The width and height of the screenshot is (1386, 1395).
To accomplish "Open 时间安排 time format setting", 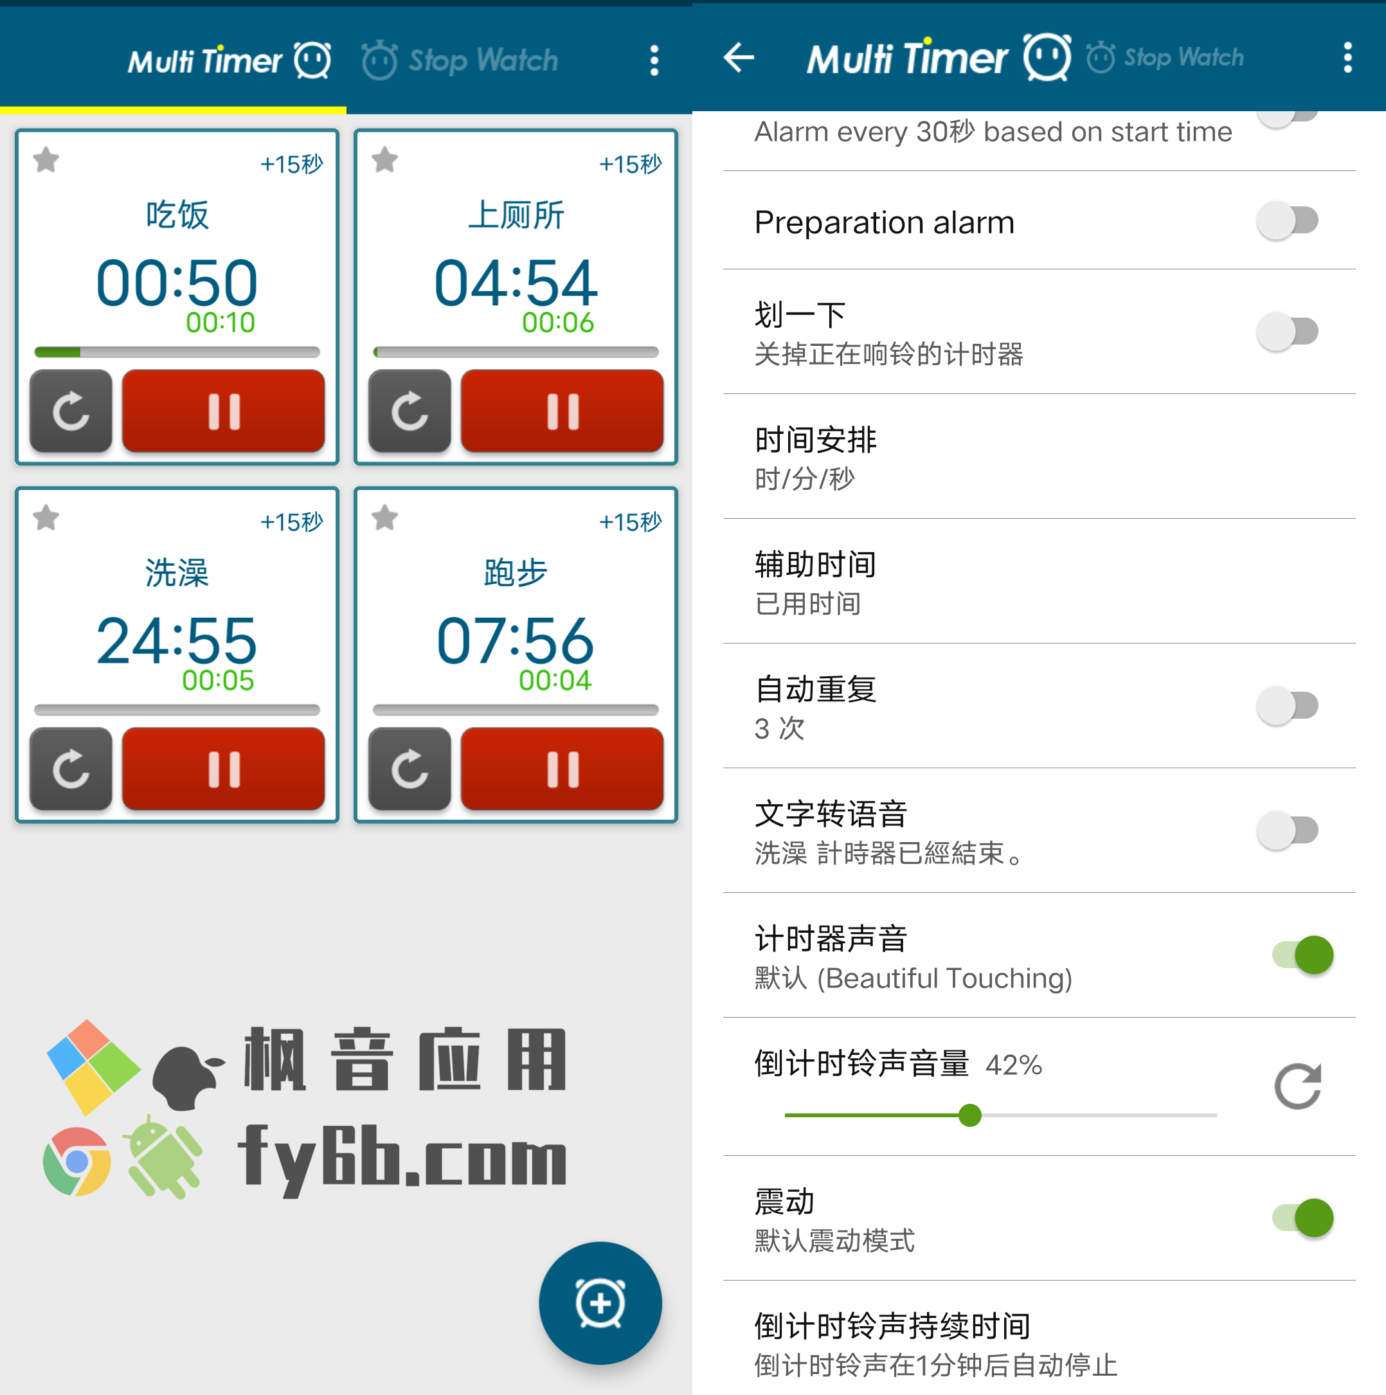I will pyautogui.click(x=1039, y=456).
